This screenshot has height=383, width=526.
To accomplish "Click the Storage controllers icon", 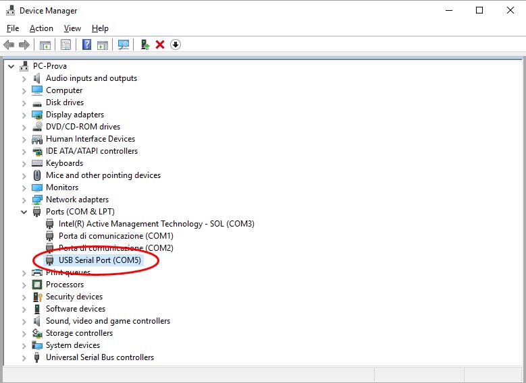I will pyautogui.click(x=37, y=333).
